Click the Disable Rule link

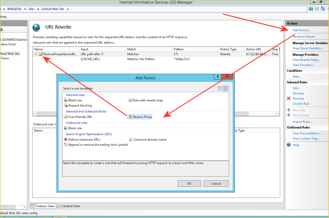pyautogui.click(x=301, y=104)
